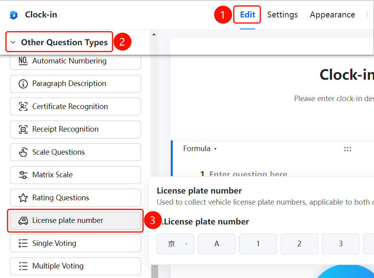Screen dimensions: 374x278
Task: Collapse the Other Question Types section
Action: click(x=13, y=42)
